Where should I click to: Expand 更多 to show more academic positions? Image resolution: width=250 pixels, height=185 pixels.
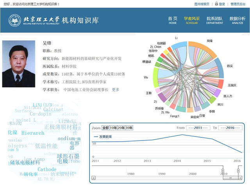click(x=116, y=89)
